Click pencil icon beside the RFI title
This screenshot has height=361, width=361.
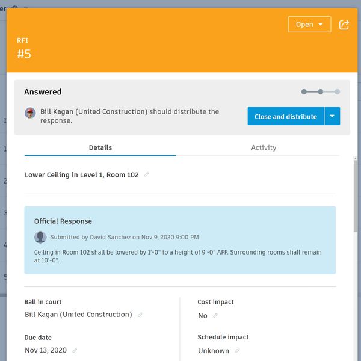click(147, 175)
